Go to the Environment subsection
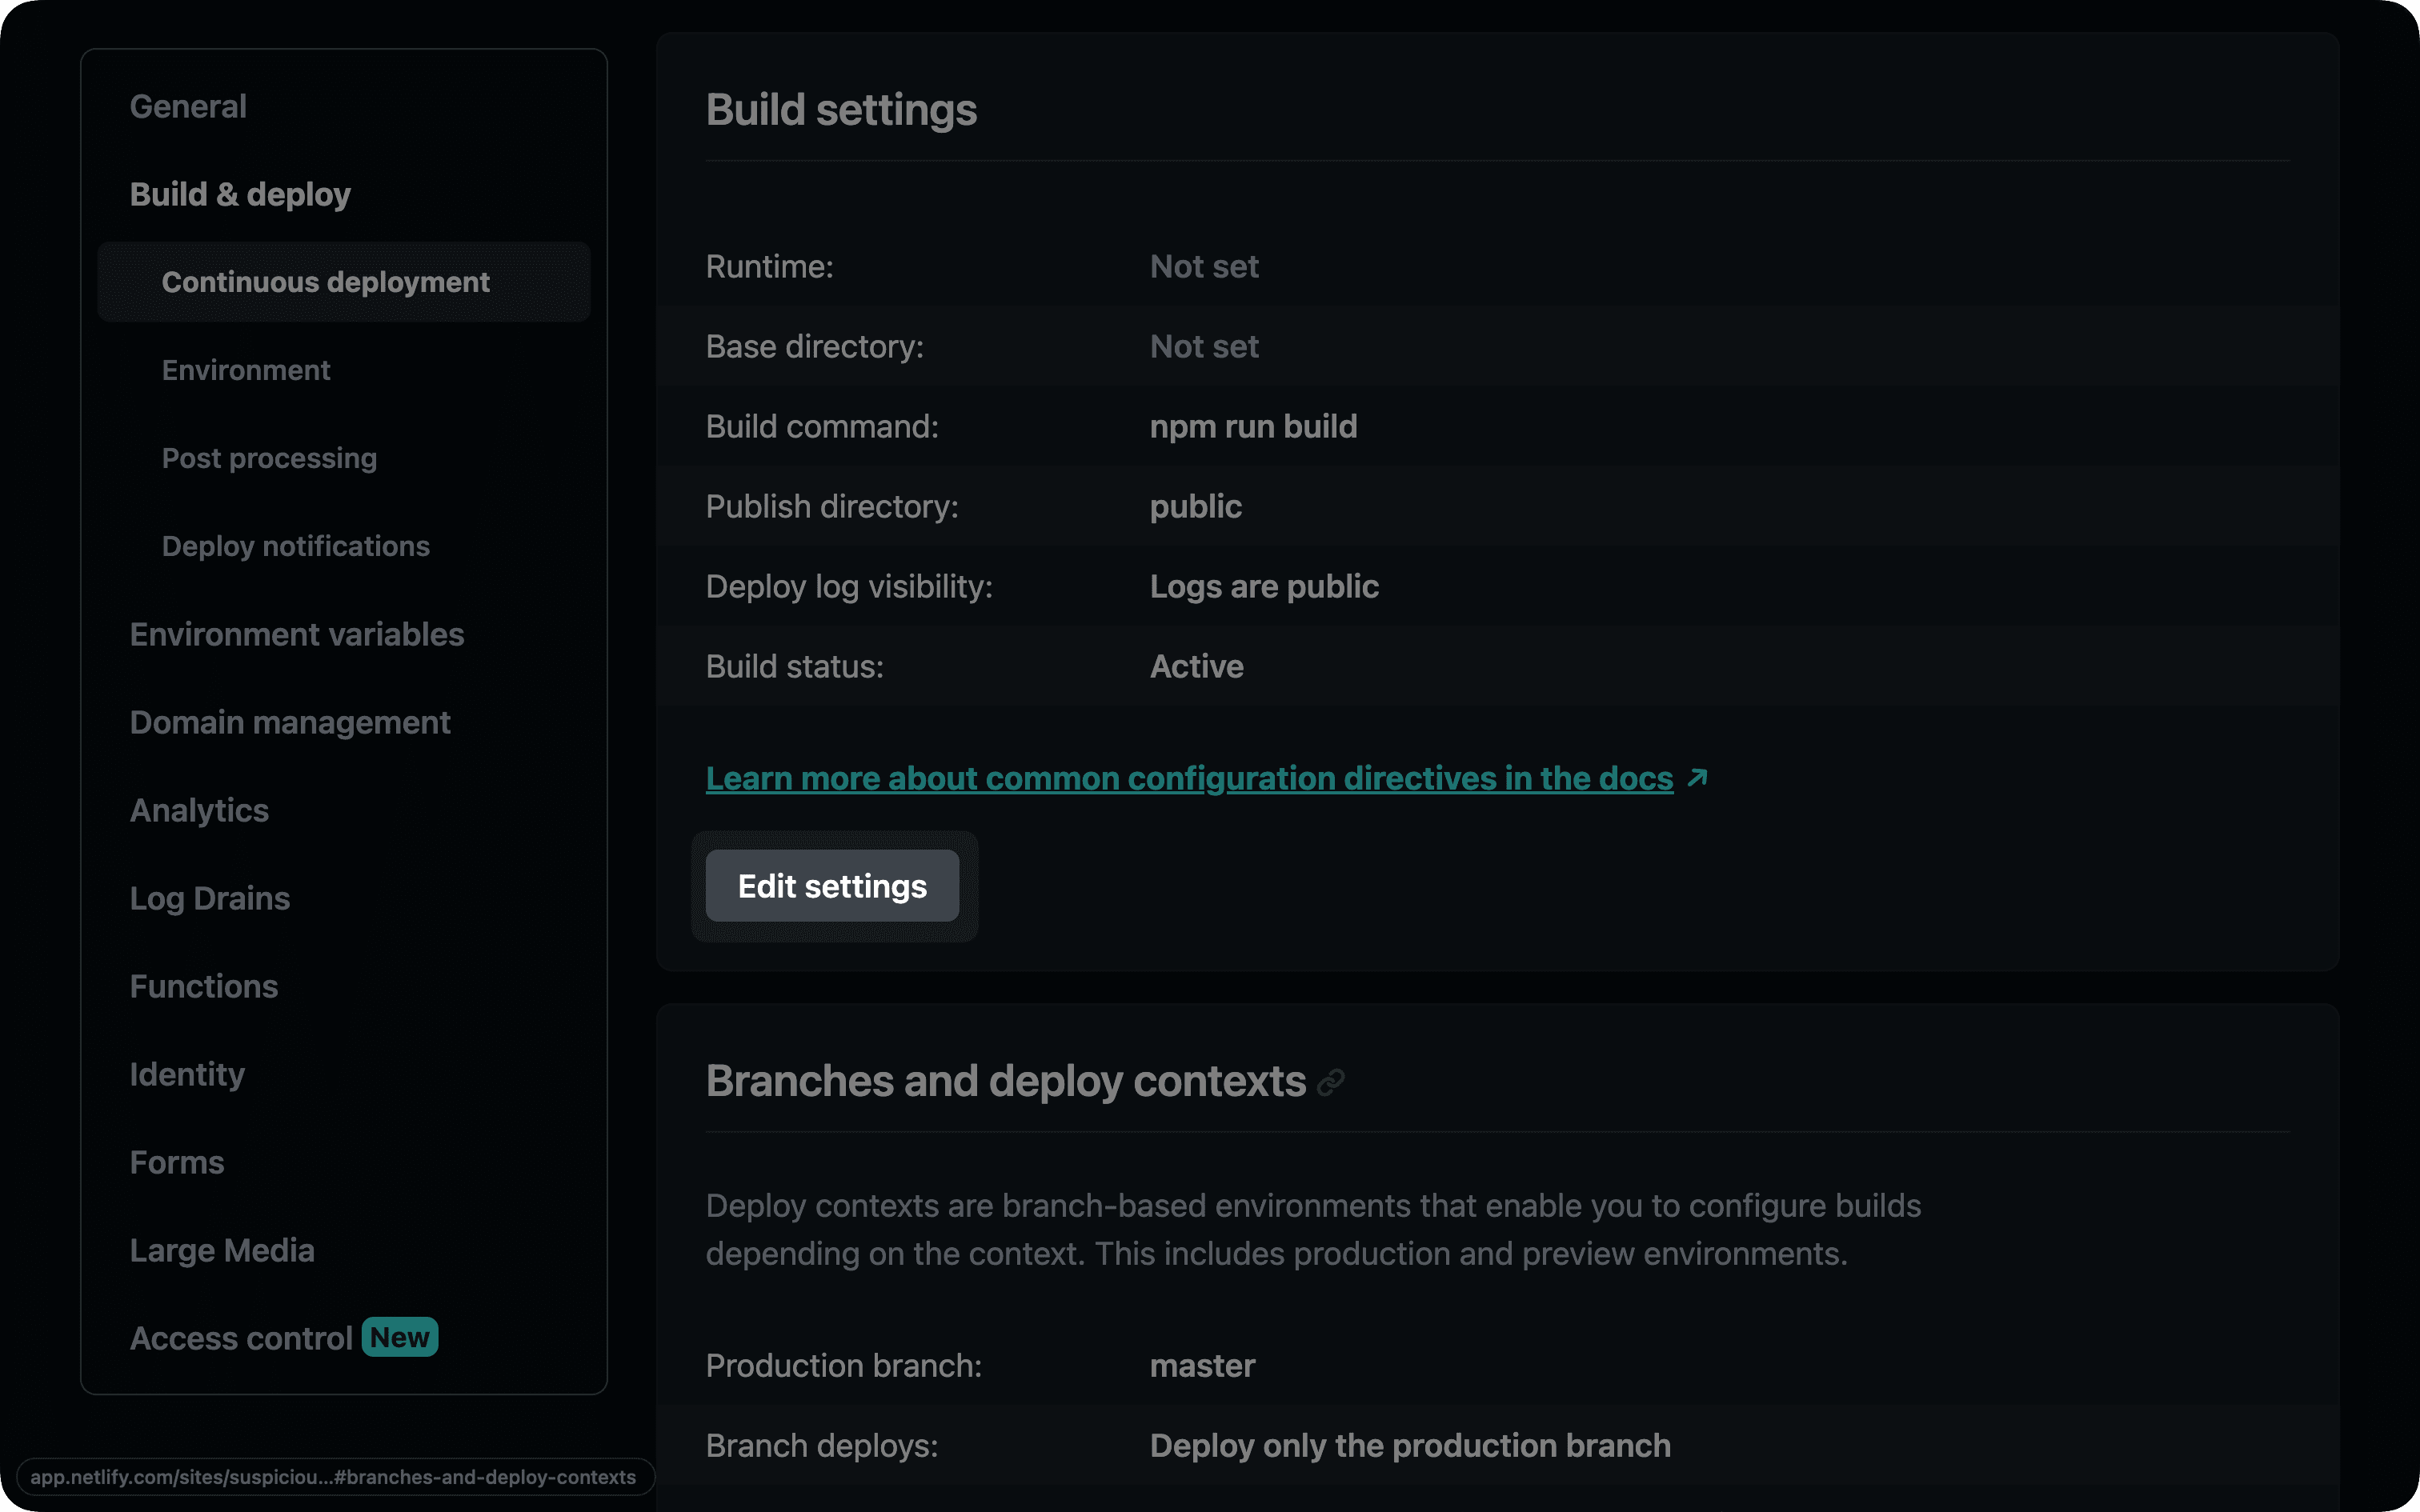The width and height of the screenshot is (2420, 1512). [246, 370]
